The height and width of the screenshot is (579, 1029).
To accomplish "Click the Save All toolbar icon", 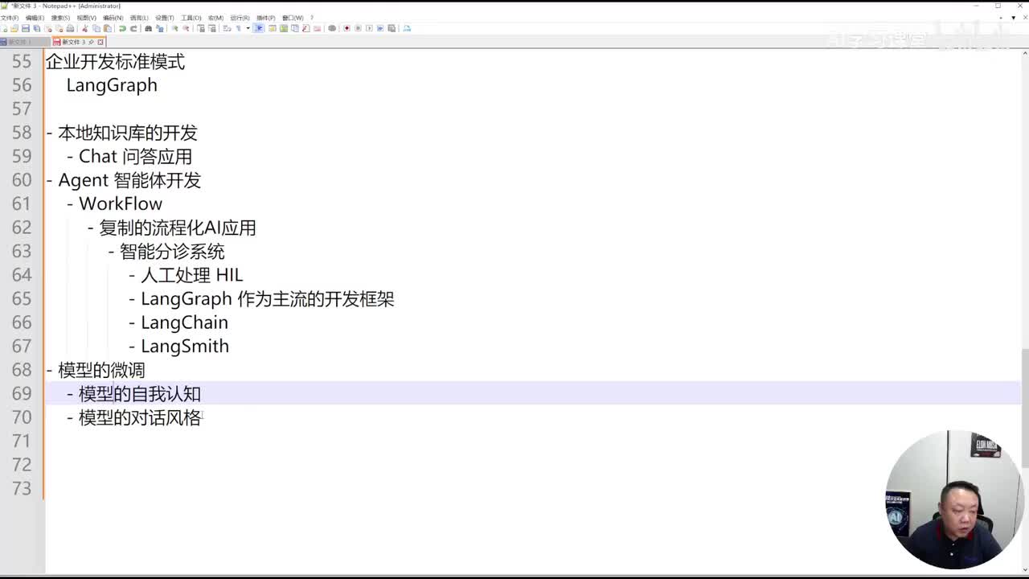I will [x=37, y=28].
